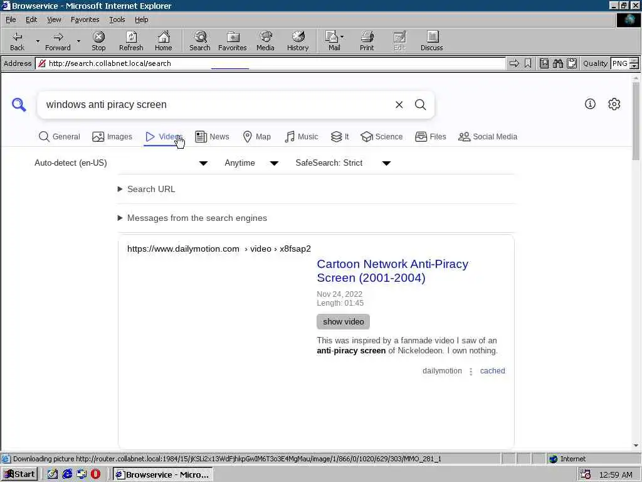Open the info circle icon
Viewport: 642px width, 482px height.
590,104
